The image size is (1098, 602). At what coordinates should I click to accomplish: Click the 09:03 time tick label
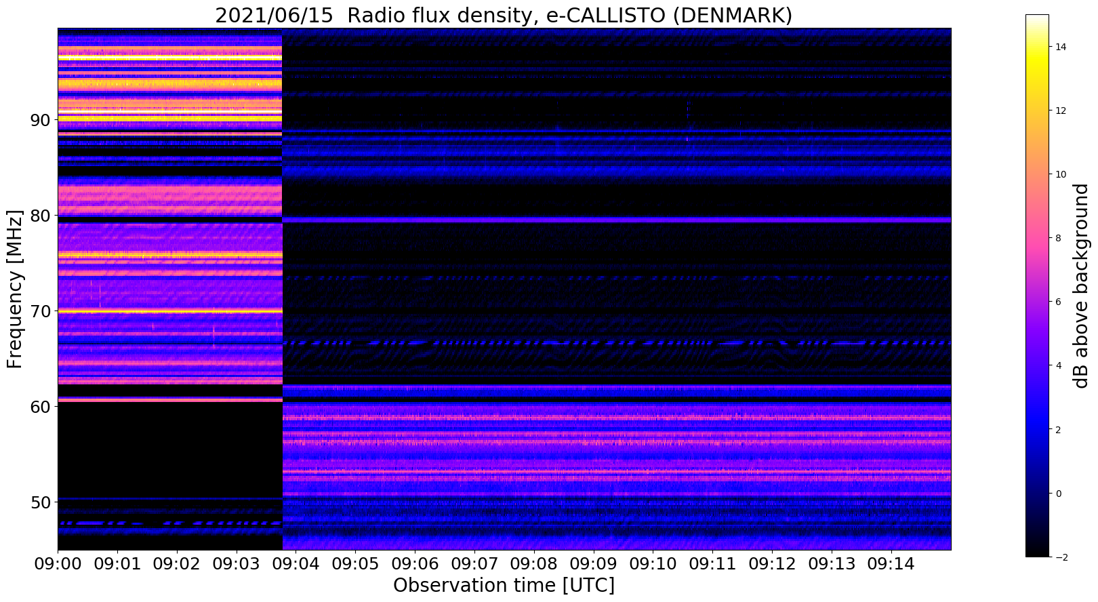click(237, 563)
